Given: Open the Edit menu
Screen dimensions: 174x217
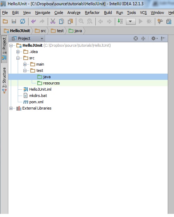Looking at the screenshot, I should [x=15, y=13].
